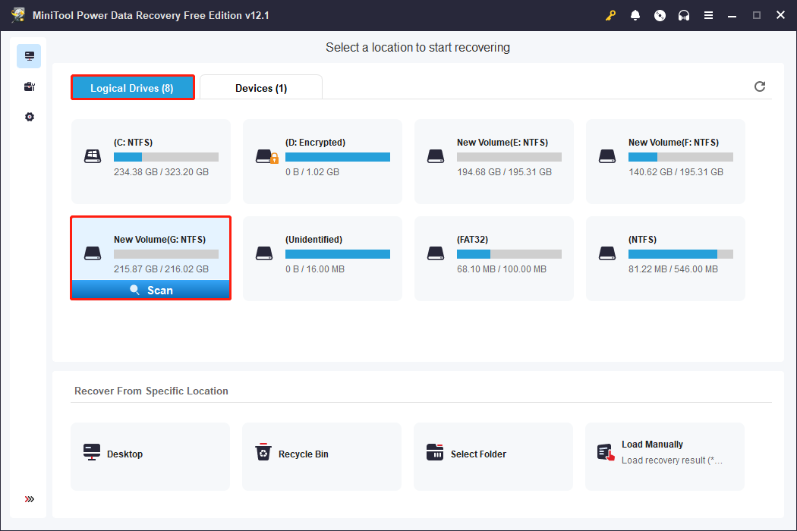797x531 pixels.
Task: Select the C: NTFS drive card
Action: click(x=150, y=161)
